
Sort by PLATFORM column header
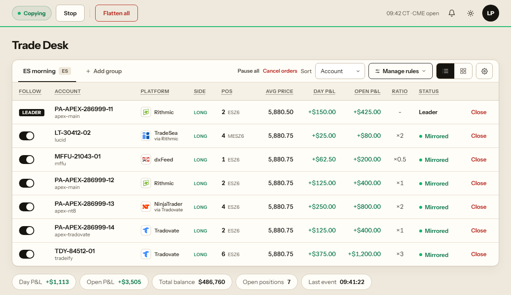155,91
